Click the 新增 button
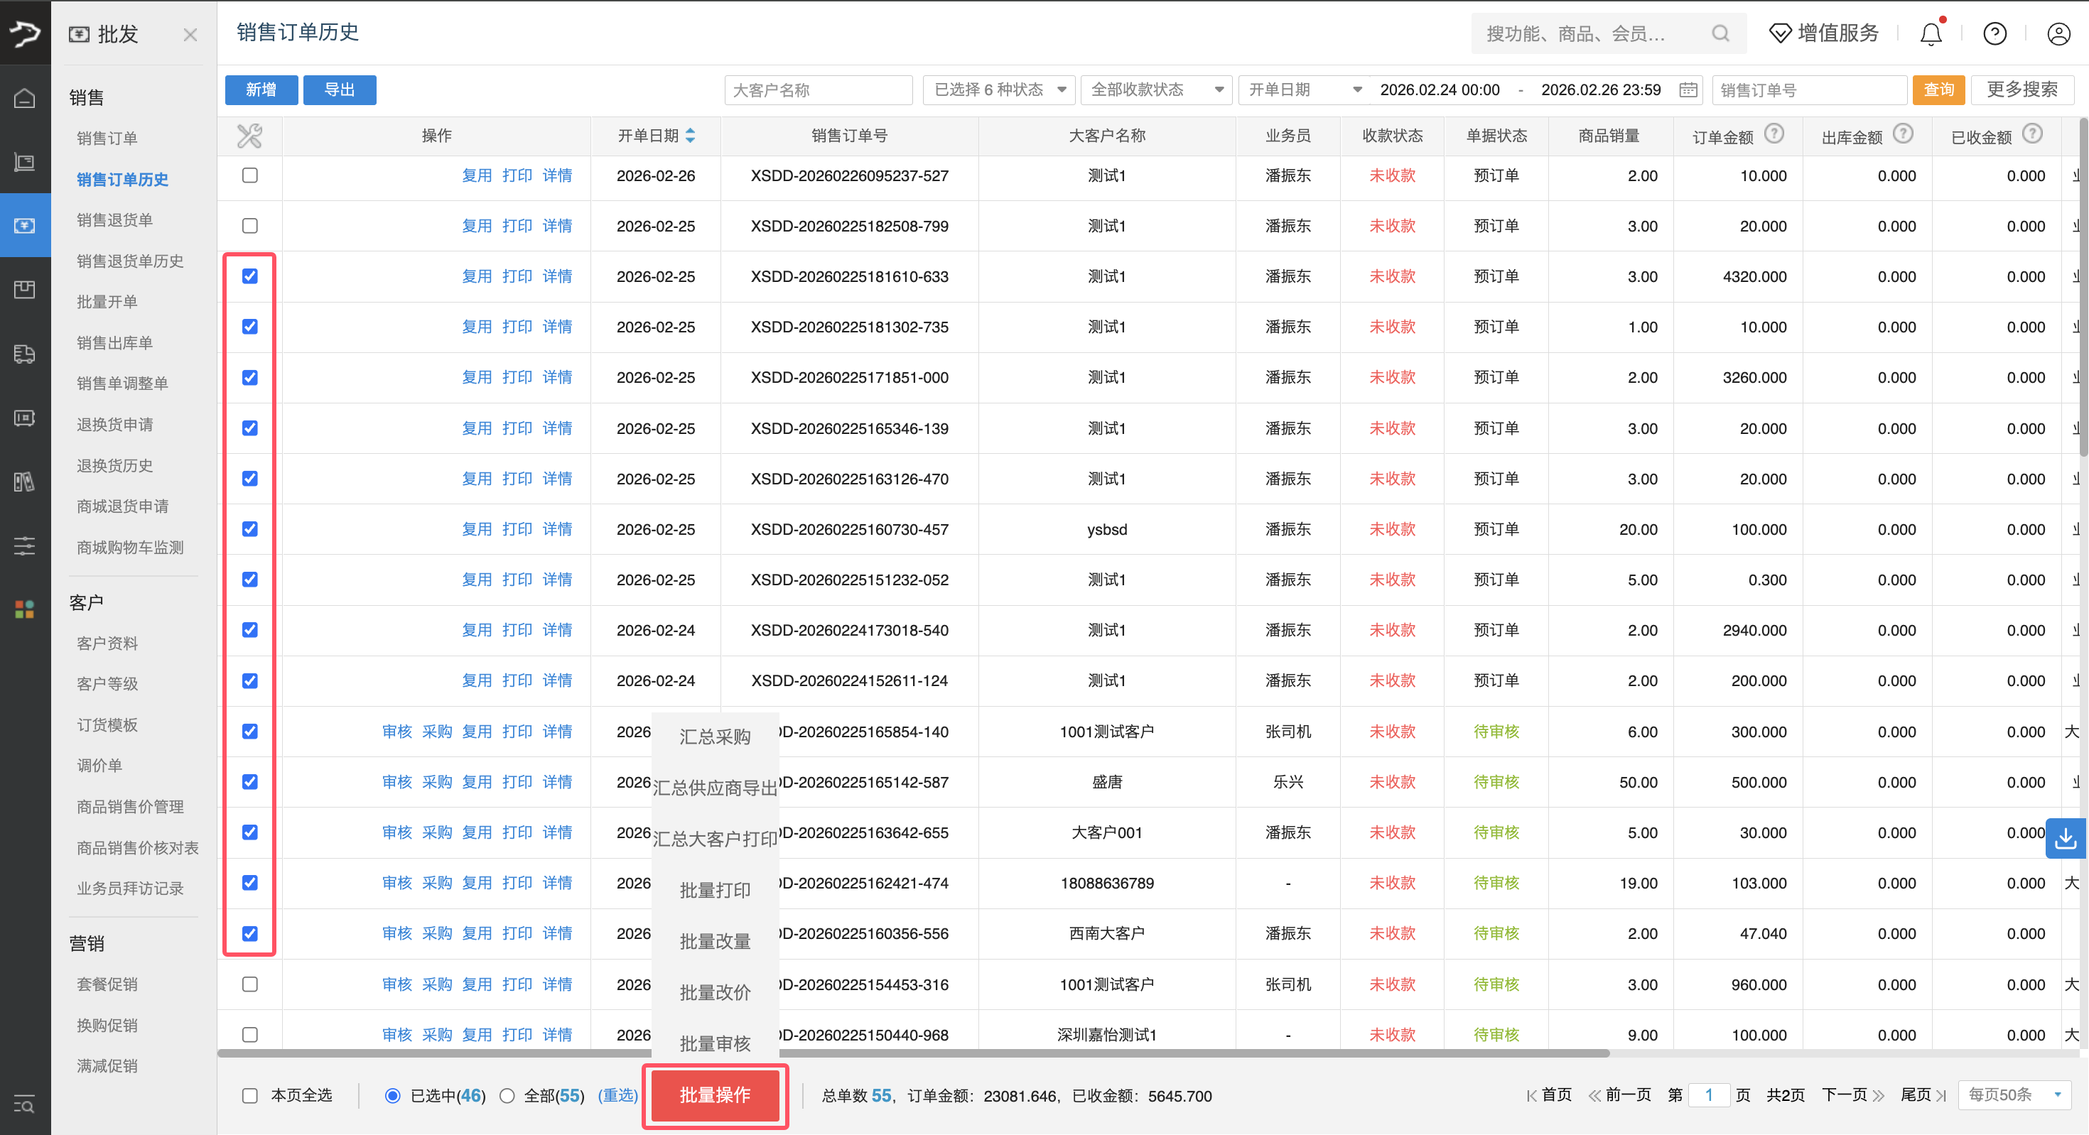The width and height of the screenshot is (2089, 1135). point(261,90)
